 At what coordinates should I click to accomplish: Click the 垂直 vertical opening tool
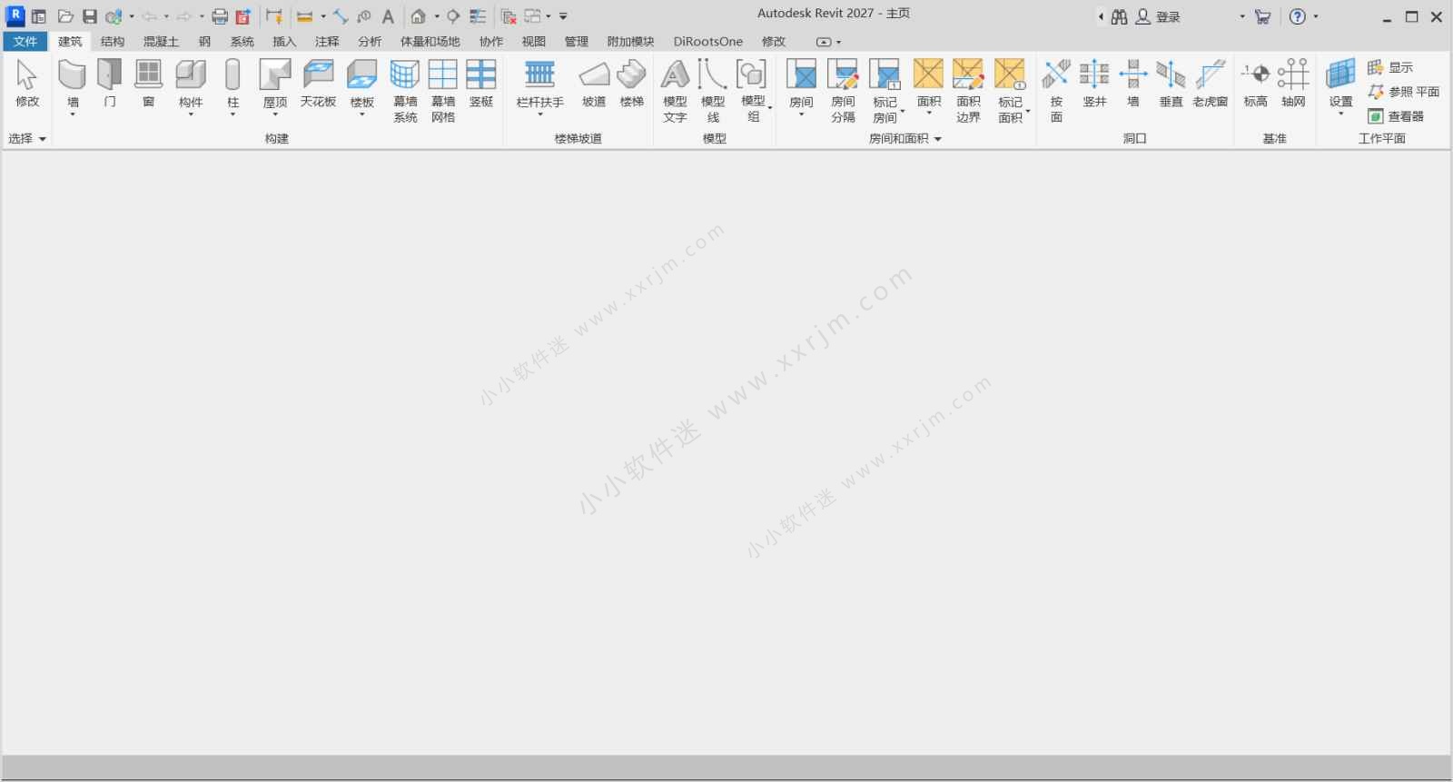click(1171, 84)
